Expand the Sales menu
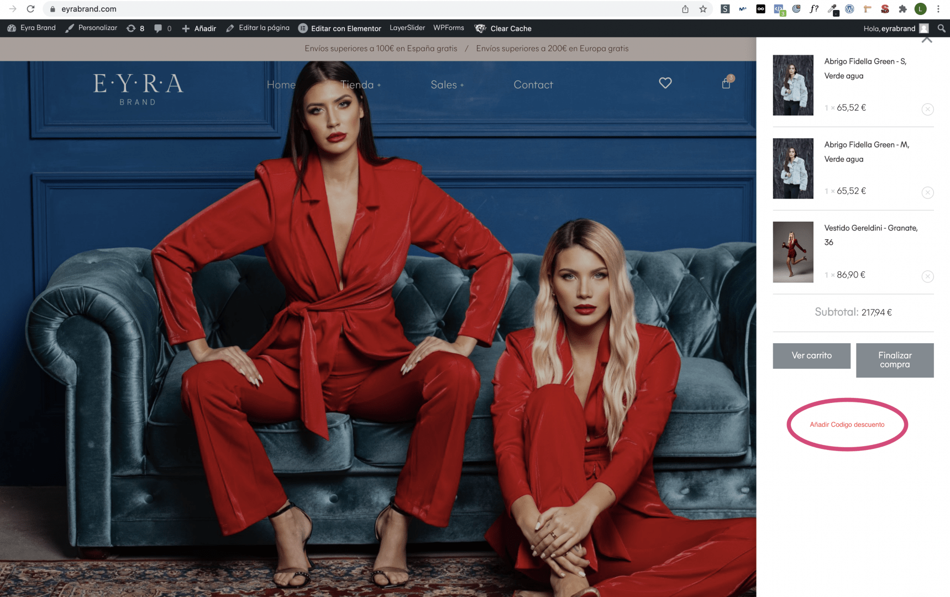This screenshot has height=597, width=950. coord(447,85)
